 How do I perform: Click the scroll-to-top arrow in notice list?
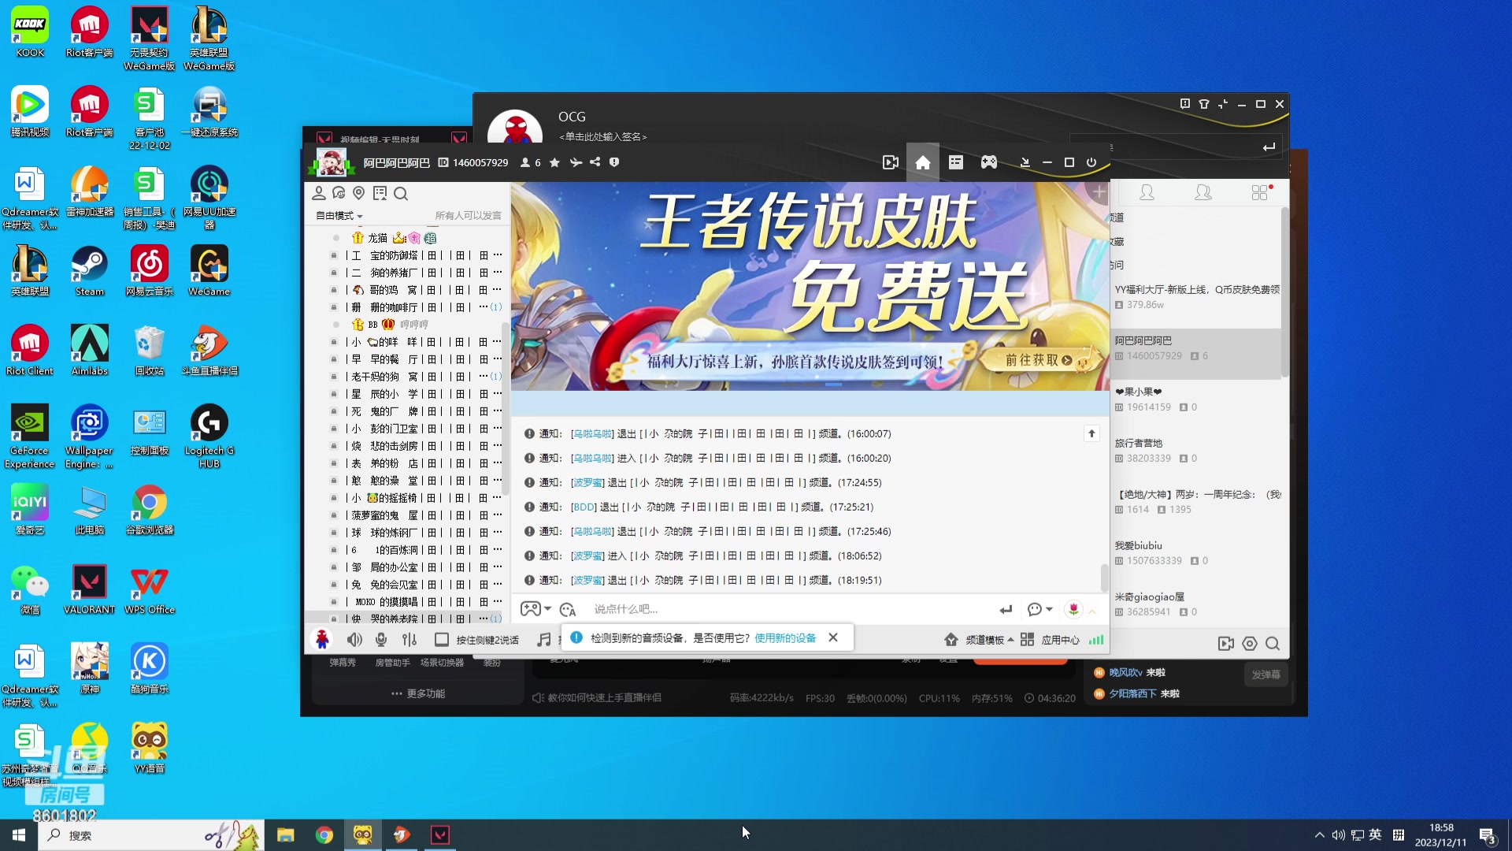(x=1091, y=433)
